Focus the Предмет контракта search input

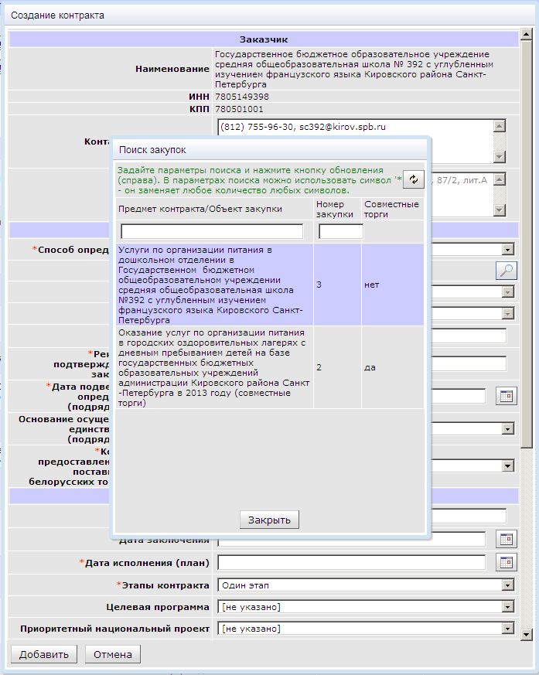coord(212,232)
